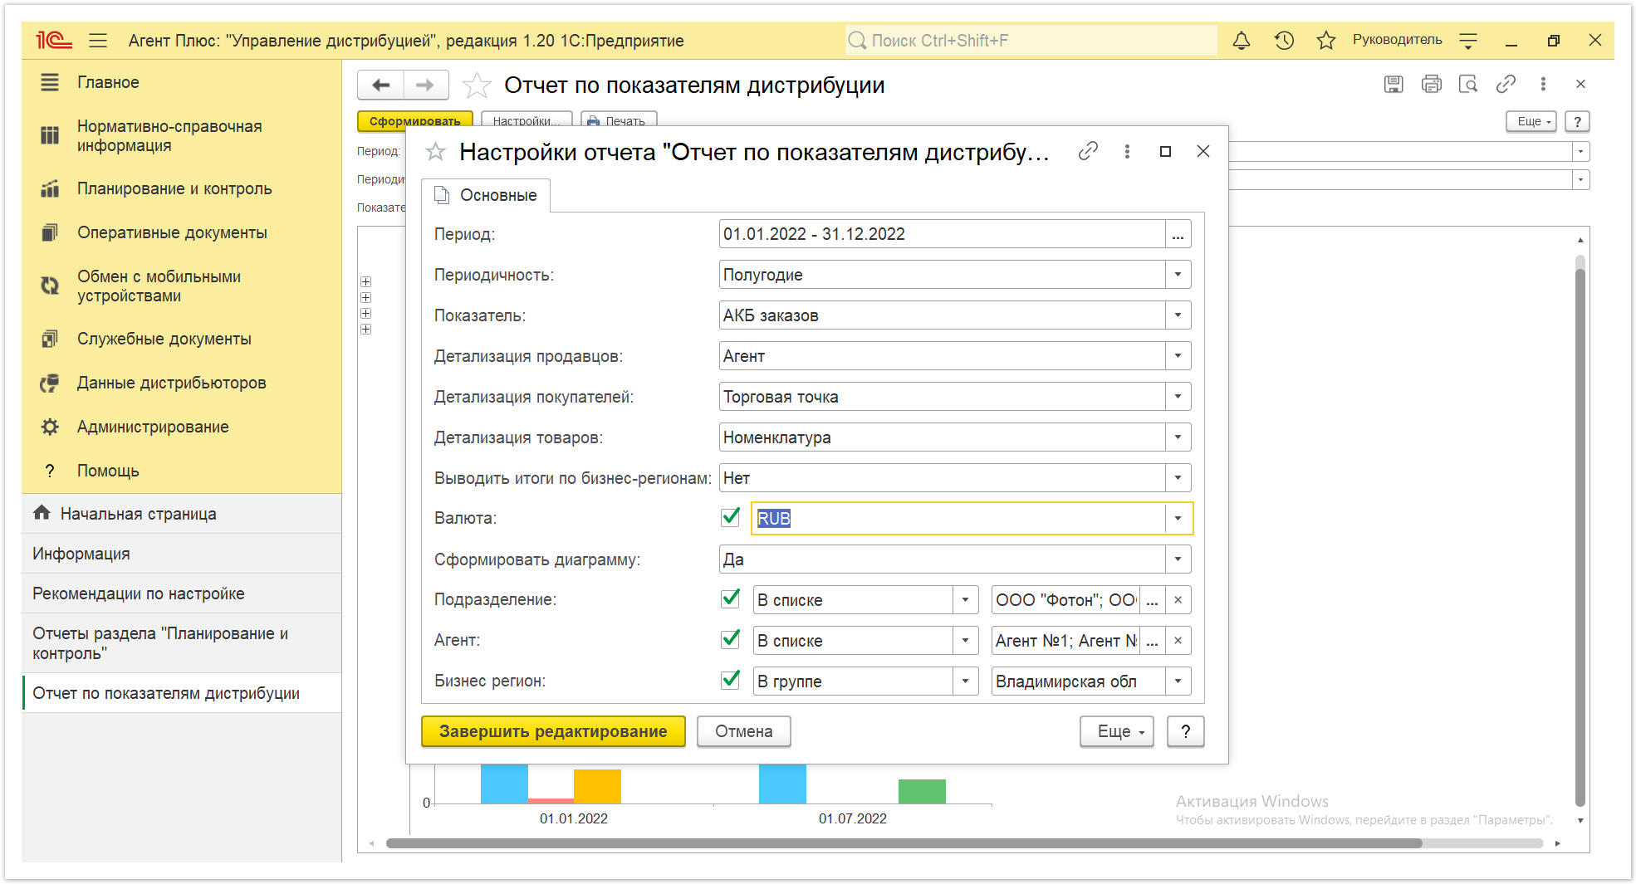The image size is (1636, 884).
Task: Open Отчеты раздела Планирование и контроль
Action: point(181,643)
